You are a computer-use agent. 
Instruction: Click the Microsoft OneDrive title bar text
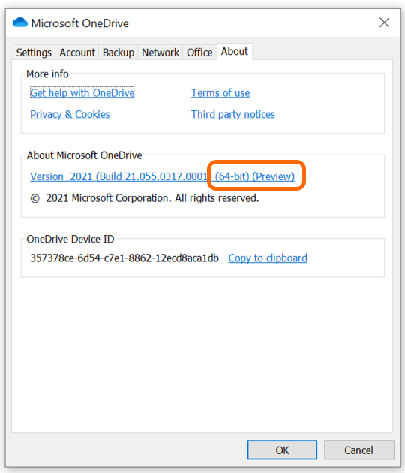(x=79, y=23)
